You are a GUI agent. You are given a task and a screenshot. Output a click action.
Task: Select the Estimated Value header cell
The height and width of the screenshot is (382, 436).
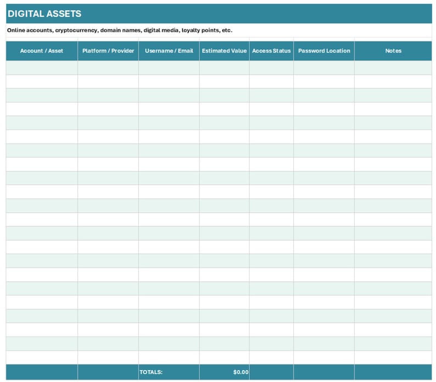coord(225,51)
